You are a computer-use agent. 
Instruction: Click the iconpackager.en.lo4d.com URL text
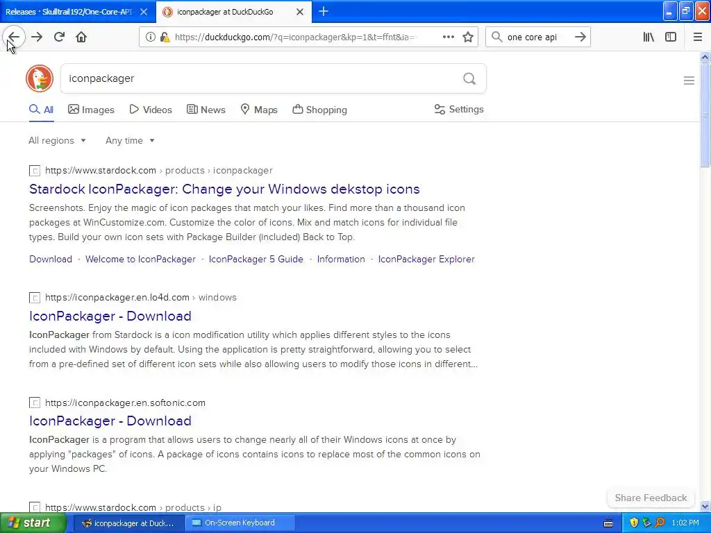point(140,297)
